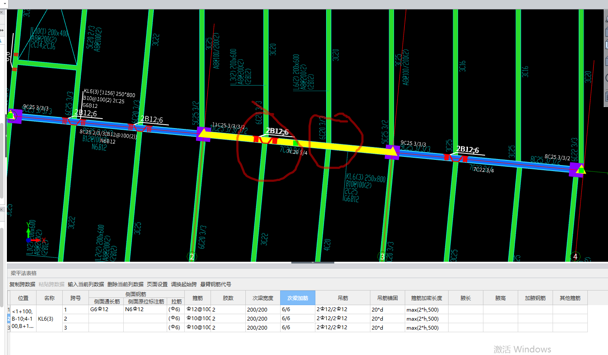Viewport: 608px width, 355px height.
Task: Select the purple column at axis 2
Action: point(204,134)
